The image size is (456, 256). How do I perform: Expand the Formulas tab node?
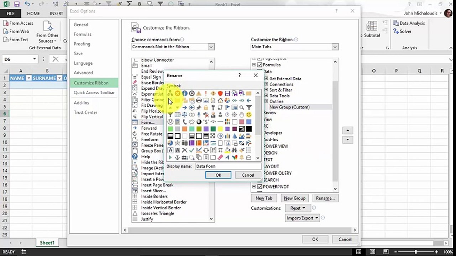254,65
